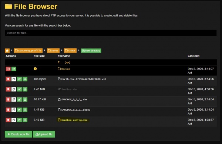Click the white box icon for EarthLike file
222x144 pixels.
point(14,79)
